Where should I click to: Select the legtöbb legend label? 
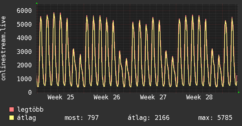pyautogui.click(x=30, y=110)
